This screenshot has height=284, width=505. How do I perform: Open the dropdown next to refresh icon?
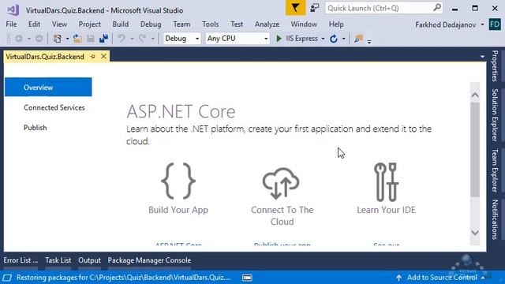tap(344, 39)
